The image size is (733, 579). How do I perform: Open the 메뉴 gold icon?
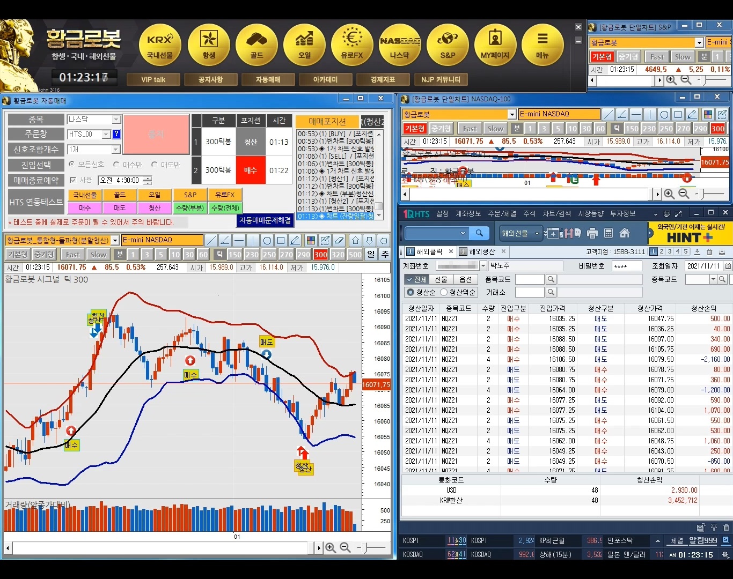[x=543, y=45]
